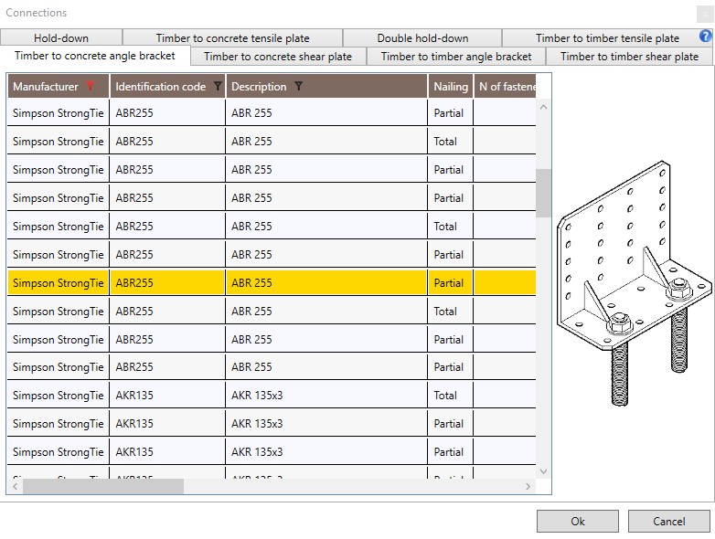715x539 pixels.
Task: Open Timber to concrete tensile plate tab
Action: (x=232, y=37)
